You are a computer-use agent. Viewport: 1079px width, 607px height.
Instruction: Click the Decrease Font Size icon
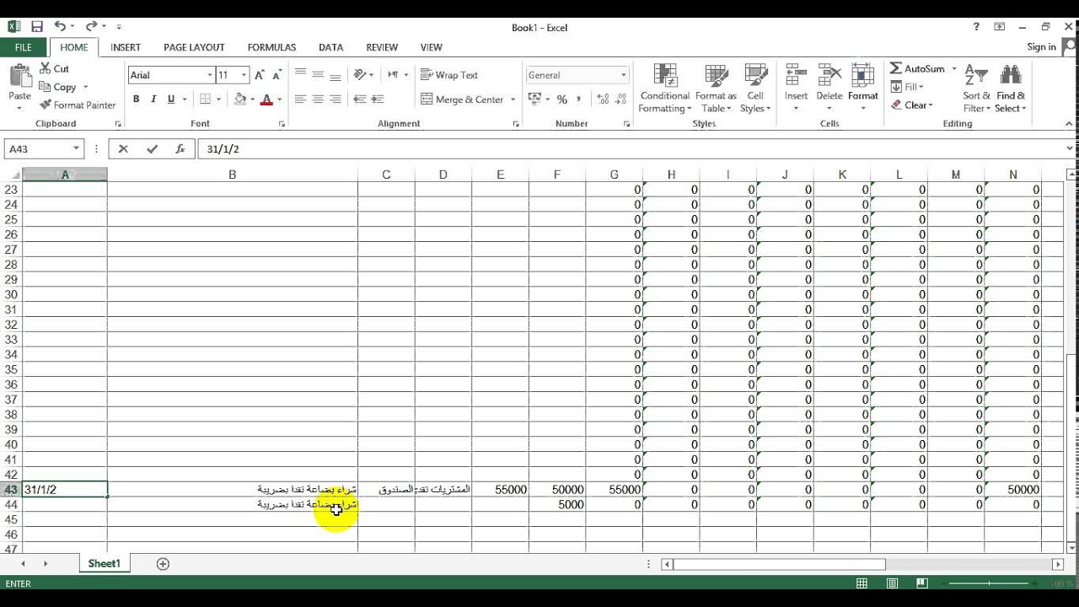point(277,75)
